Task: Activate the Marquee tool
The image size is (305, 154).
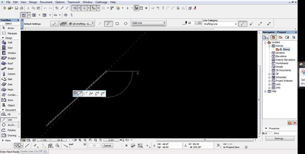Action: (10, 33)
